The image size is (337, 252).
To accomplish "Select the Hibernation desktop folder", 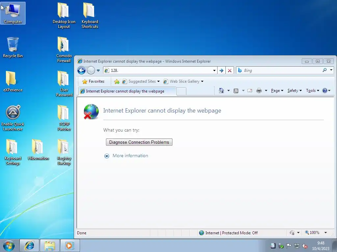I will click(38, 150).
